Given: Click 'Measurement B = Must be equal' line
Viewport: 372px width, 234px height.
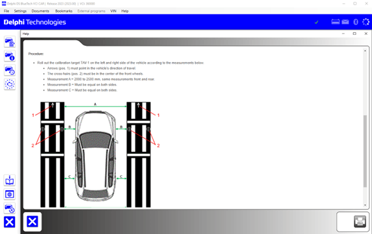Looking at the screenshot, I should click(82, 85).
